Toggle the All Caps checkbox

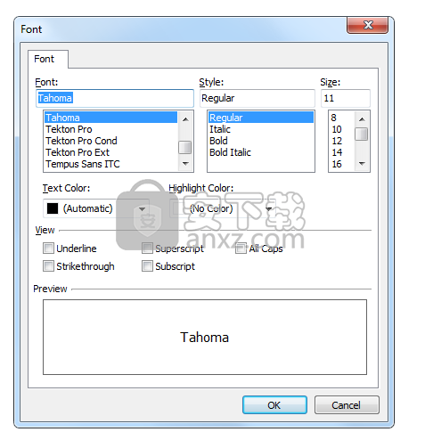click(x=241, y=249)
